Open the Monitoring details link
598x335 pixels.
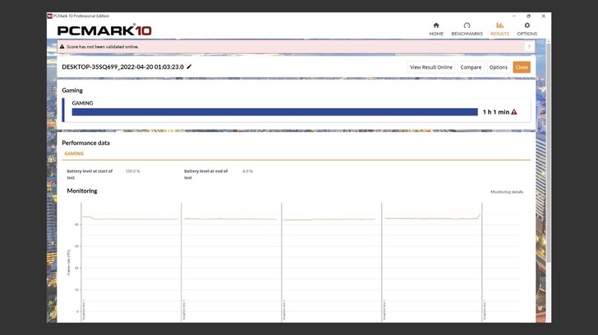507,192
